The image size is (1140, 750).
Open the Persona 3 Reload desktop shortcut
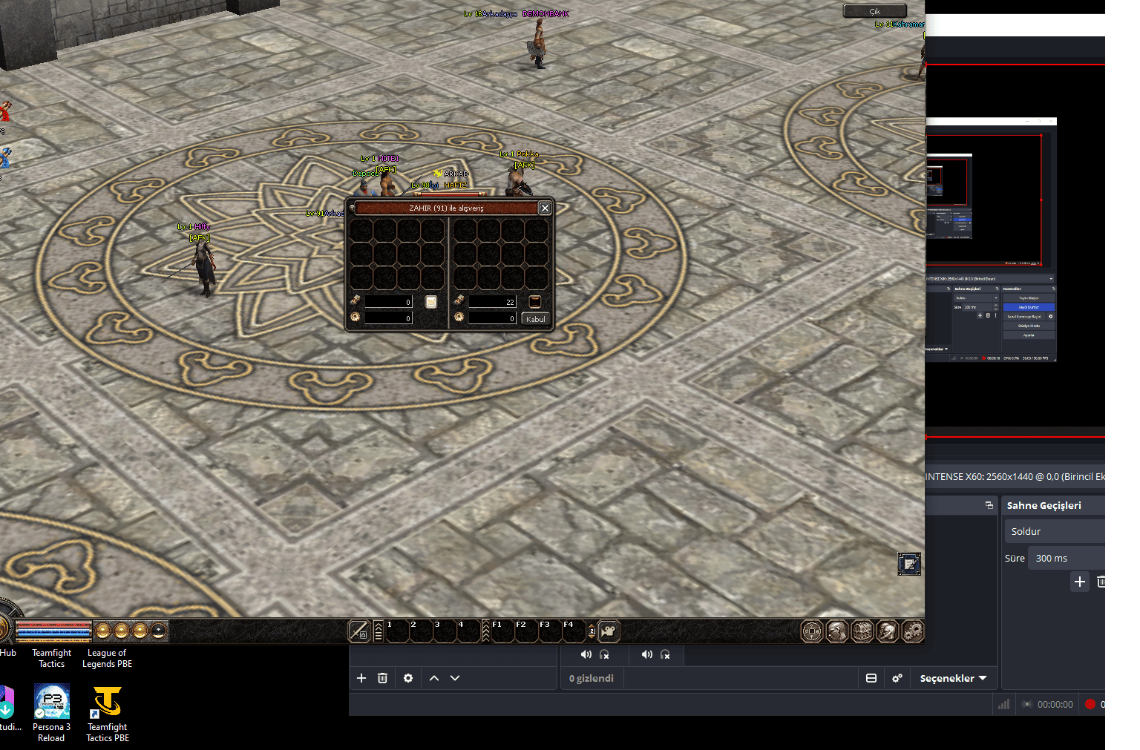[x=51, y=713]
